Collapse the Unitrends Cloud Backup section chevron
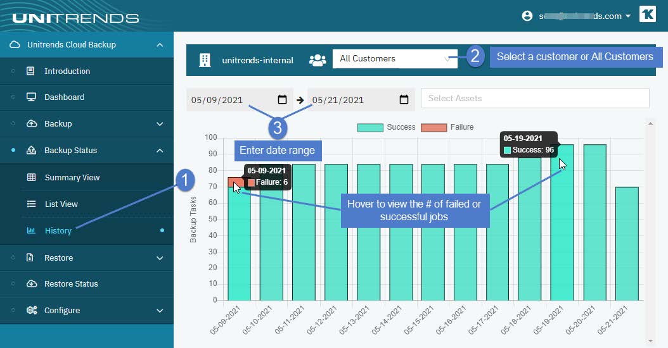The height and width of the screenshot is (348, 668). pyautogui.click(x=160, y=45)
